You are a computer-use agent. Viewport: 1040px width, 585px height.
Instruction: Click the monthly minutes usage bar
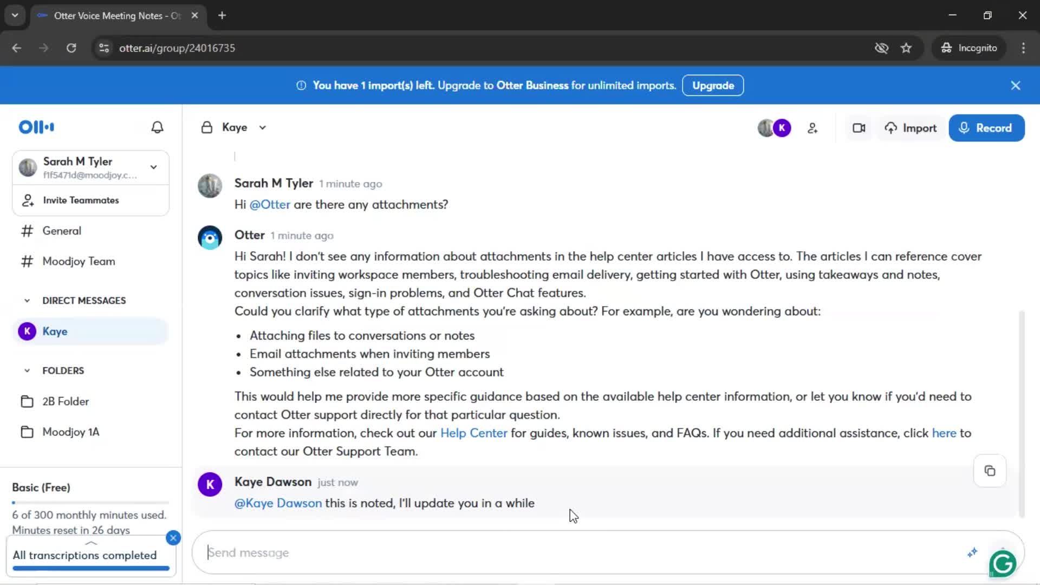(90, 503)
